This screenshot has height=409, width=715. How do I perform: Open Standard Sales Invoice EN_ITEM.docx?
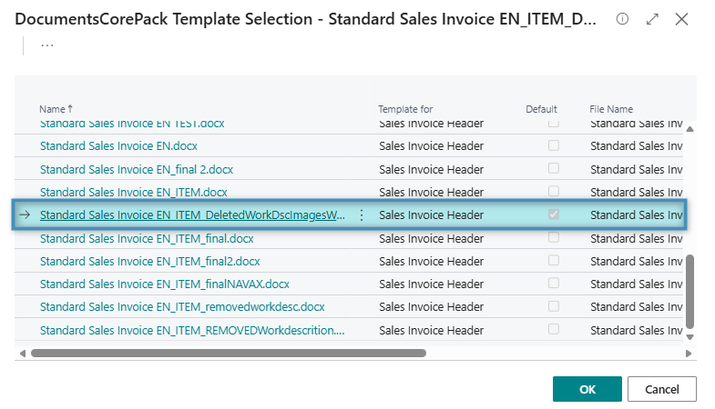(134, 193)
